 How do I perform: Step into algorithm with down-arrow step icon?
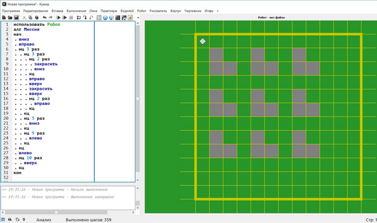pyautogui.click(x=85, y=18)
